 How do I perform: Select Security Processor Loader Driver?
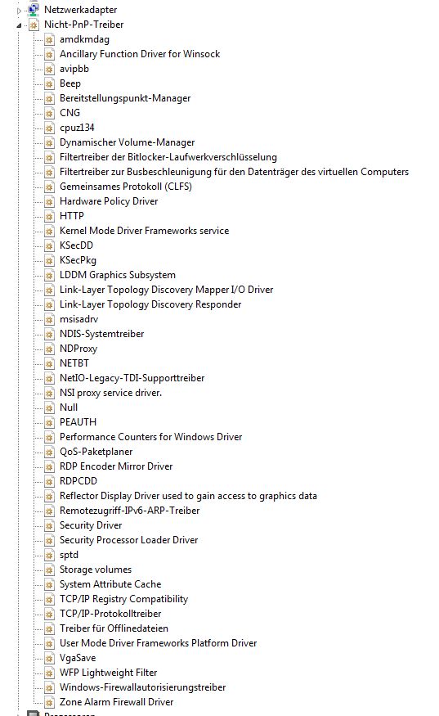click(x=128, y=540)
